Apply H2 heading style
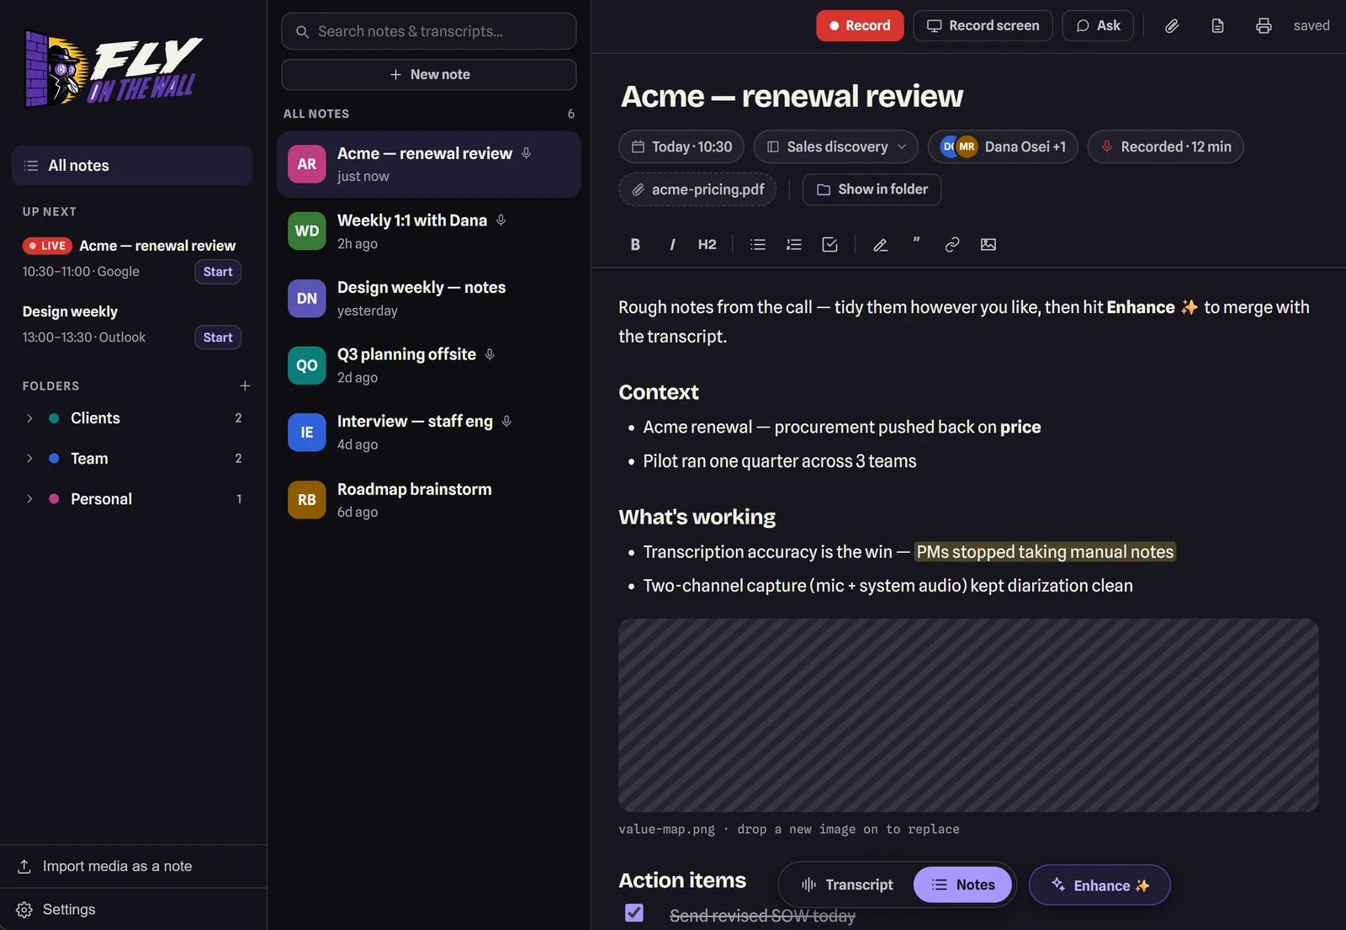Screen dimensions: 1346x930 pyautogui.click(x=707, y=244)
